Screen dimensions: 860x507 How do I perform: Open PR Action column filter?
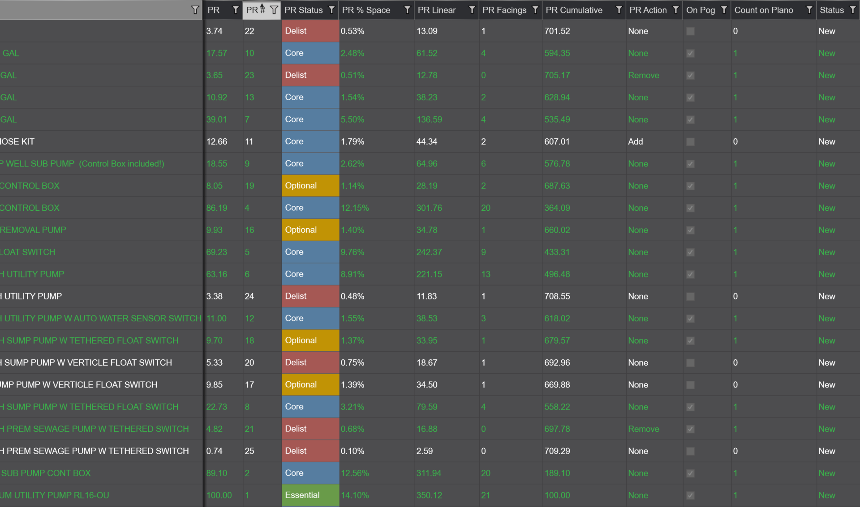point(676,10)
